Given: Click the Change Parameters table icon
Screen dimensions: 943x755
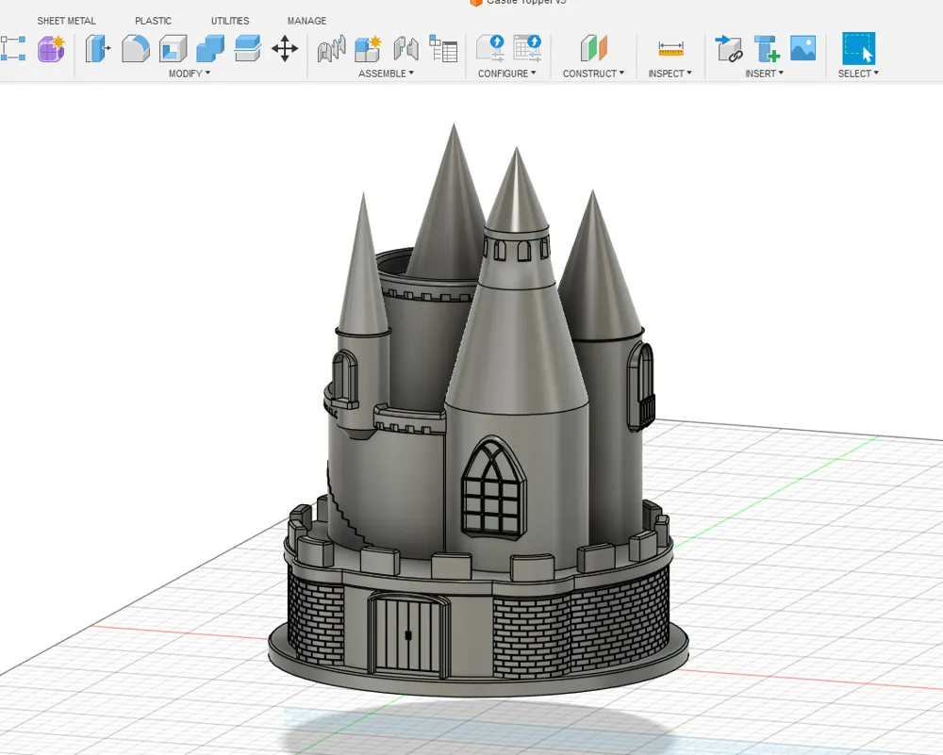Looking at the screenshot, I should [x=527, y=49].
